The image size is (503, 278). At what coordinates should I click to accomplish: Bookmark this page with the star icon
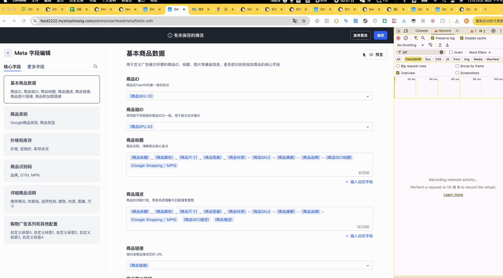pos(304,21)
